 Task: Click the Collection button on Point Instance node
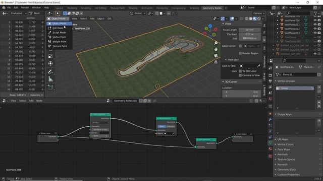171,126
